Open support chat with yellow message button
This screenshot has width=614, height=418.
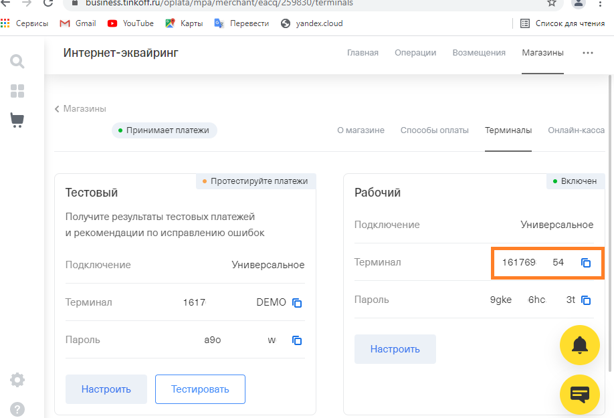(x=579, y=395)
